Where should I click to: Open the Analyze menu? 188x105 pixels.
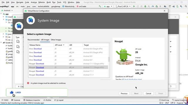[34, 2]
